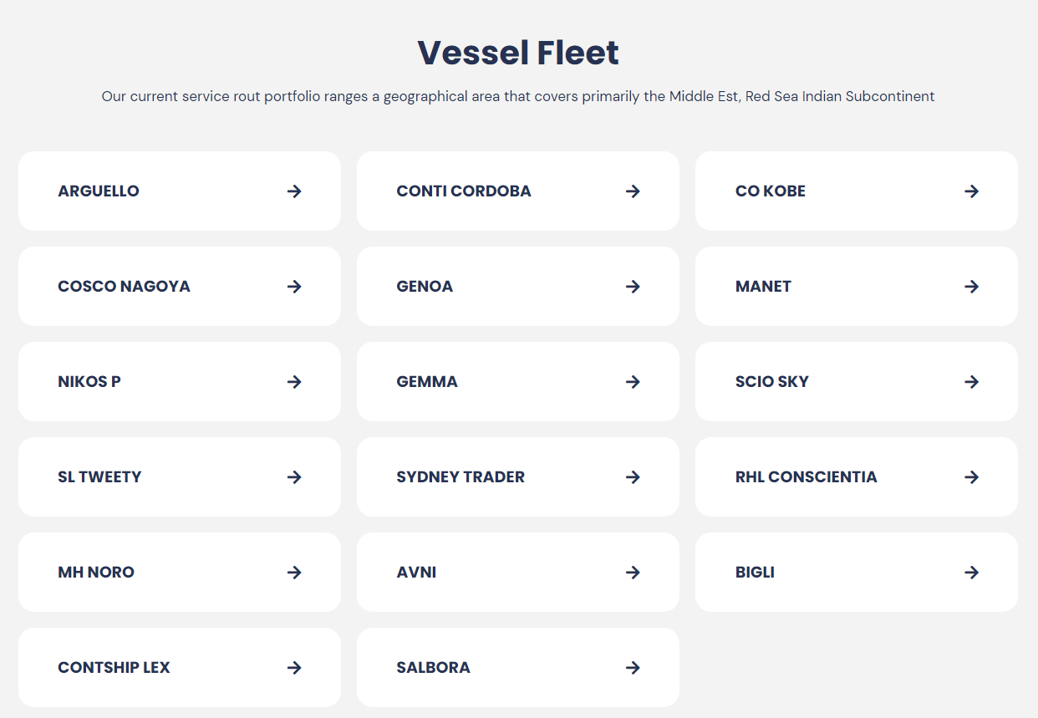Image resolution: width=1038 pixels, height=718 pixels.
Task: Click the Vessel Fleet heading
Action: tap(518, 53)
